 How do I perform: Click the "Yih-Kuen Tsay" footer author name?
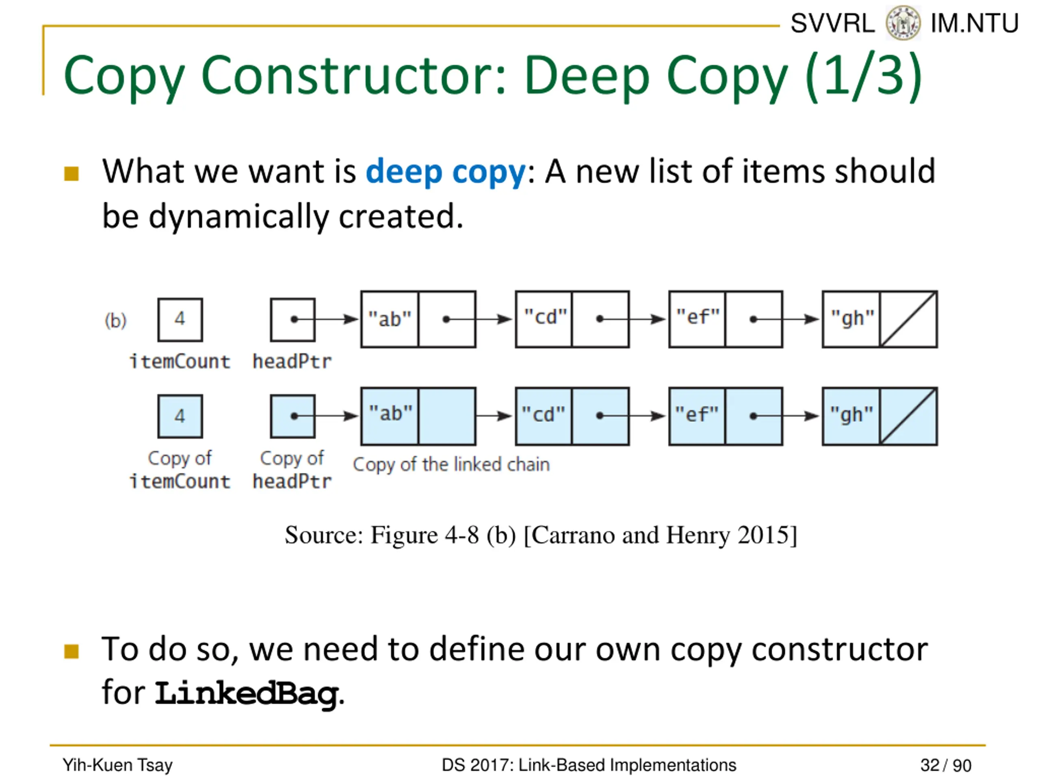(x=117, y=765)
